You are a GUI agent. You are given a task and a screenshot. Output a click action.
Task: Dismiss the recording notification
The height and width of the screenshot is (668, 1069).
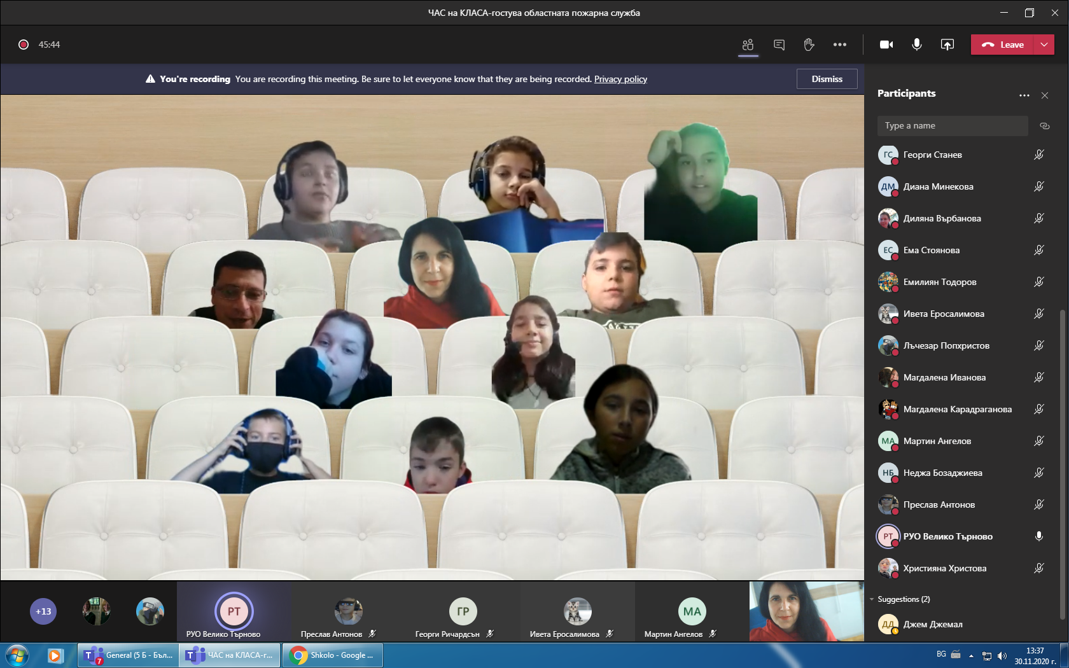(827, 79)
